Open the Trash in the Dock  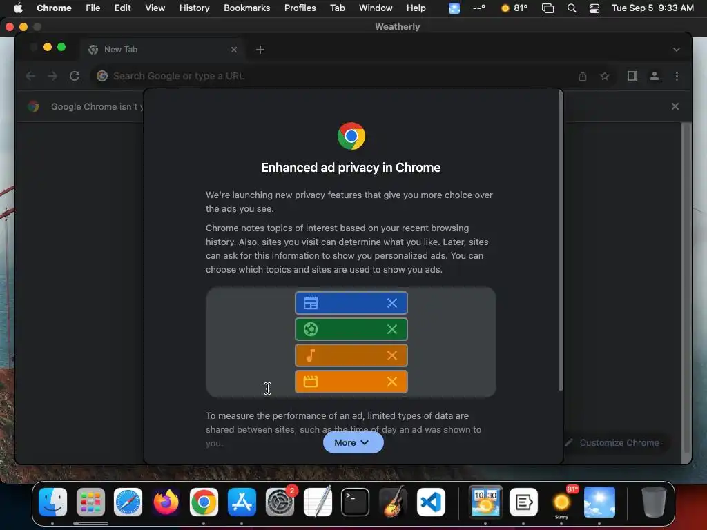pos(654,502)
